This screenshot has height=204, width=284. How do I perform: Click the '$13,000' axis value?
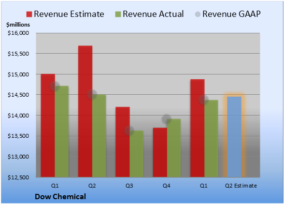tap(18, 157)
